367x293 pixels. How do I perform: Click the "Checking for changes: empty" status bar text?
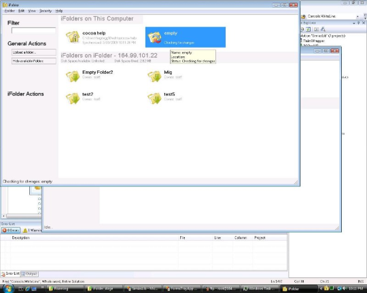pos(27,181)
